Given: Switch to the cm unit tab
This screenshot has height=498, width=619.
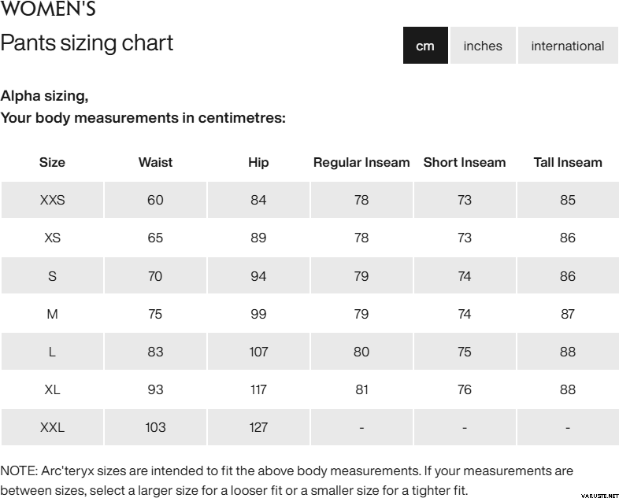Looking at the screenshot, I should tap(425, 46).
